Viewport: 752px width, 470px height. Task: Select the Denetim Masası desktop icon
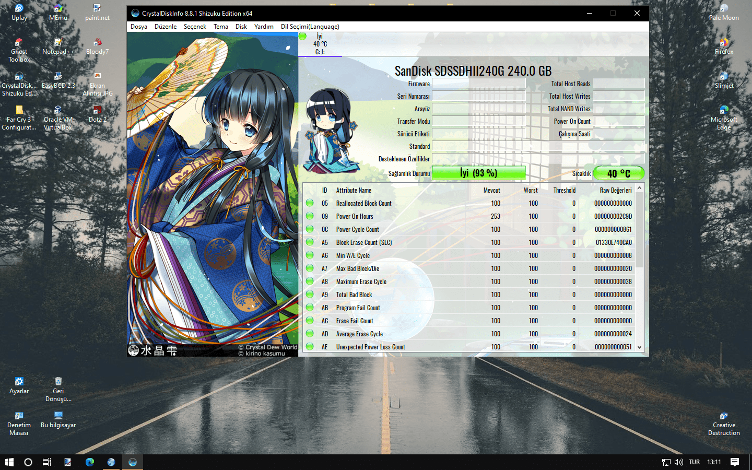coord(19,424)
